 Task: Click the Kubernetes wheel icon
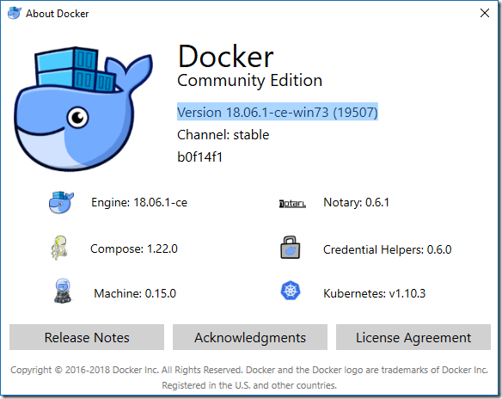pyautogui.click(x=291, y=291)
